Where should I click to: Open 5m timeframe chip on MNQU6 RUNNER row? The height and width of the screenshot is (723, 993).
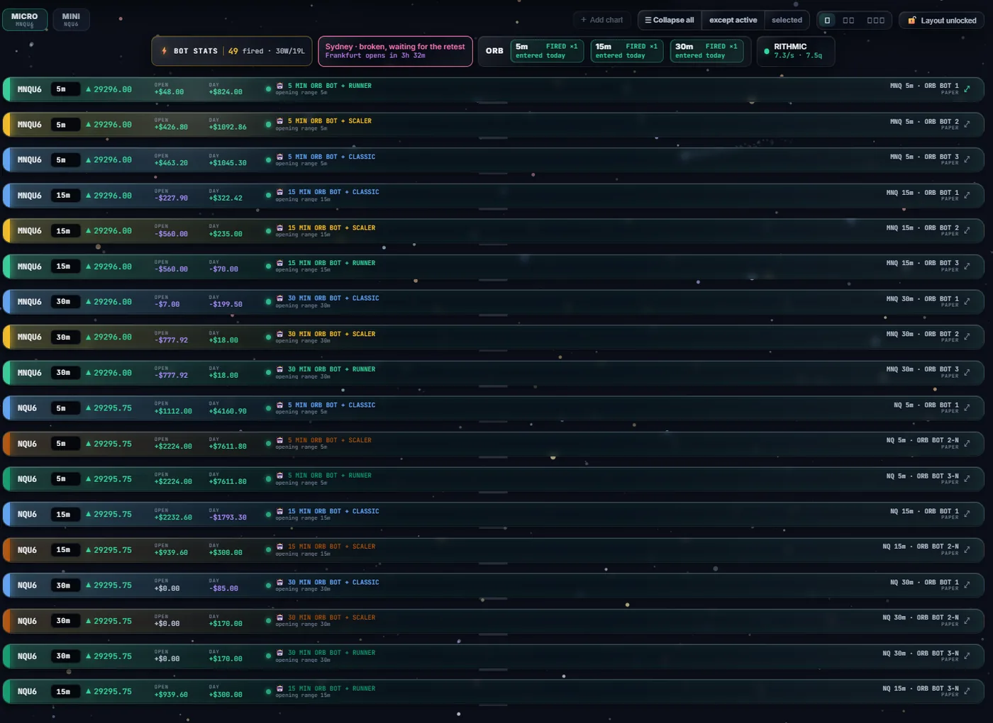(x=65, y=89)
